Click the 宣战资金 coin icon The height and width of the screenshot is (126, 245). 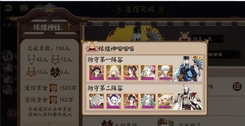coord(53,100)
